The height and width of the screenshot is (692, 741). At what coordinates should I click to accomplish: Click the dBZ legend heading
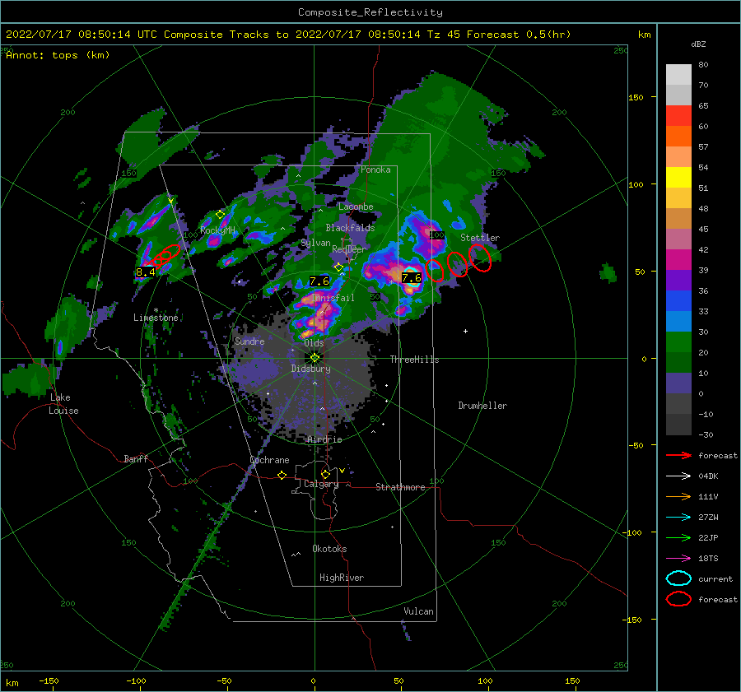pos(698,44)
